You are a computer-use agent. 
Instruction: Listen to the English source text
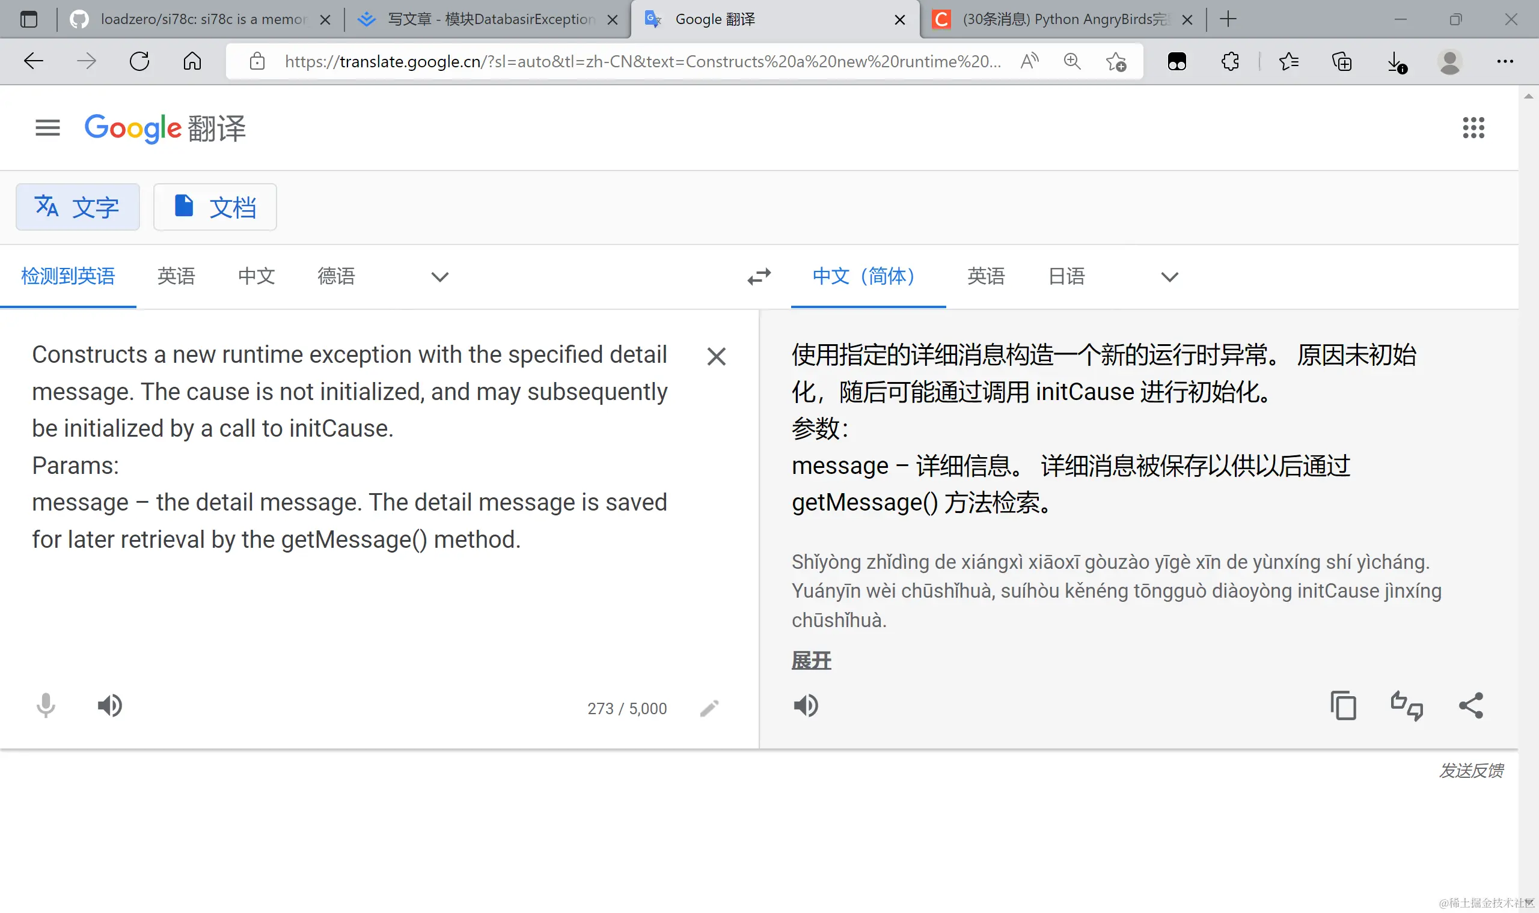109,706
